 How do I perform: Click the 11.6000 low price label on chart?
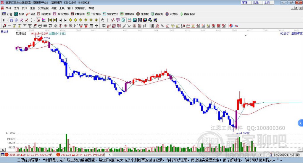point(244,133)
